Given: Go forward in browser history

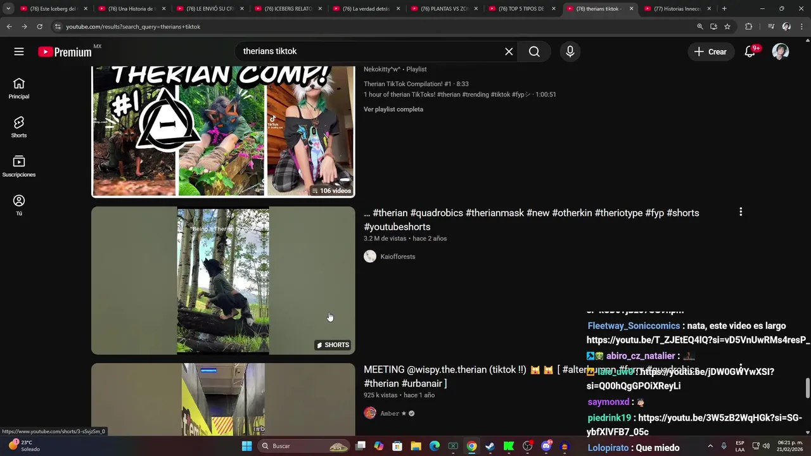Looking at the screenshot, I should [x=24, y=27].
